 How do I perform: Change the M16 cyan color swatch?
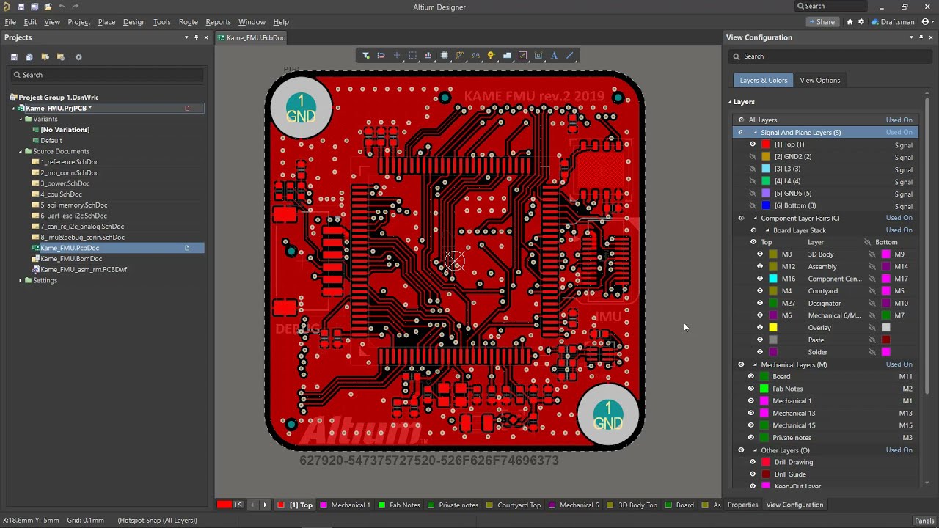click(x=773, y=279)
